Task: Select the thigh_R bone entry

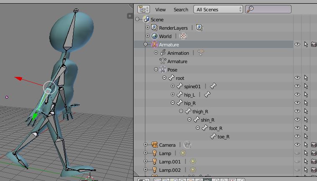Action: tap(200, 112)
